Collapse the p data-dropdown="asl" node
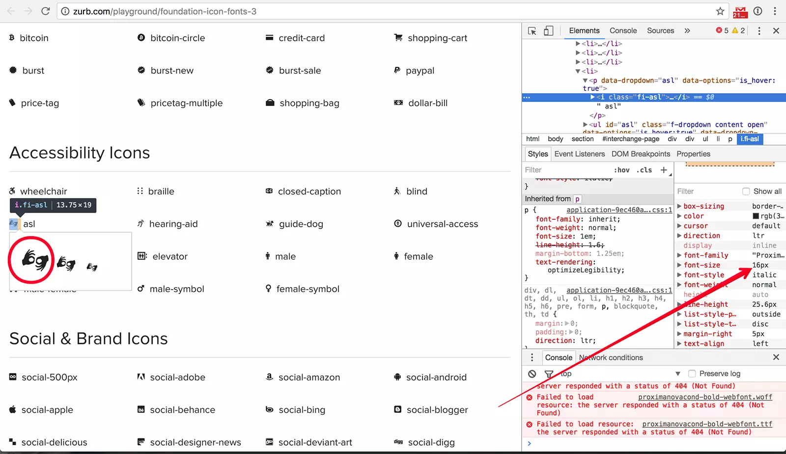 tap(585, 80)
